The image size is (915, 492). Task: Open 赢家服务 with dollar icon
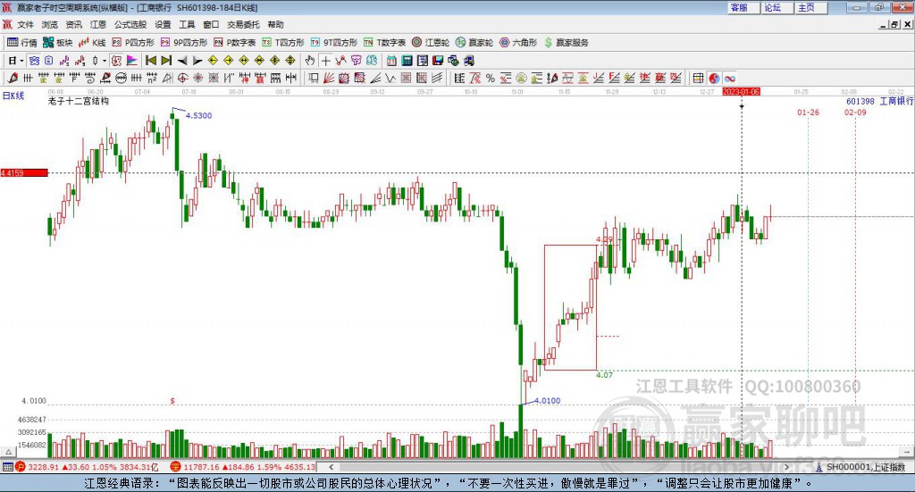566,43
